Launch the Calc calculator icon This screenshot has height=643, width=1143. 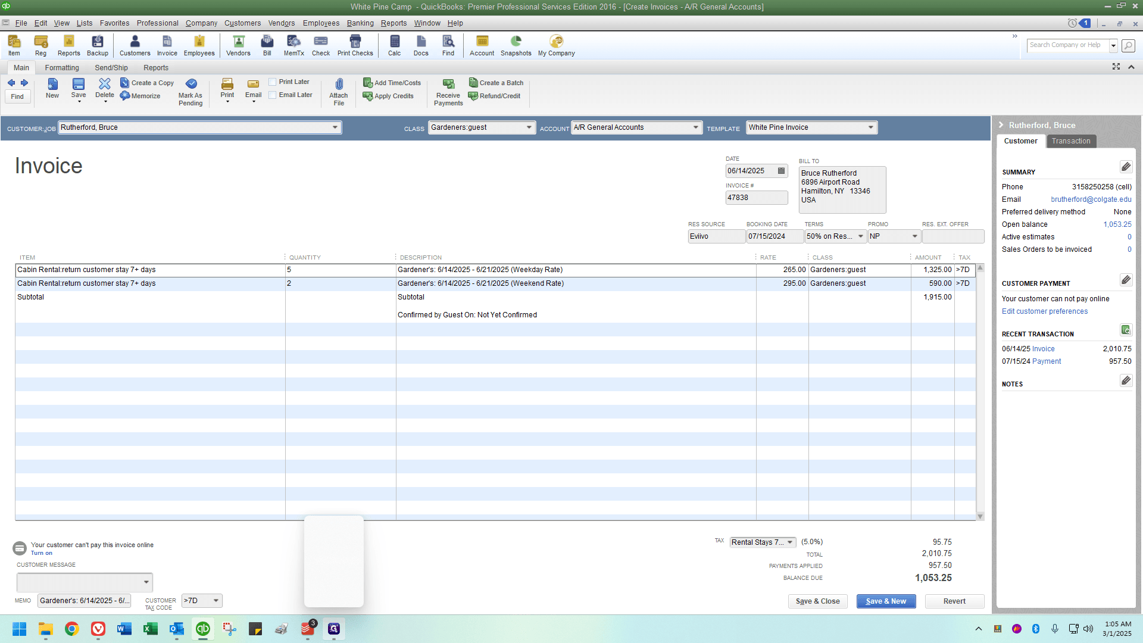tap(395, 45)
